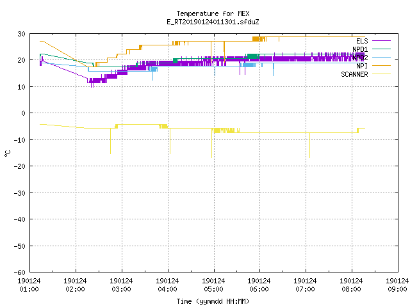Click the x-axis label 190124 07:00

(x=305, y=285)
